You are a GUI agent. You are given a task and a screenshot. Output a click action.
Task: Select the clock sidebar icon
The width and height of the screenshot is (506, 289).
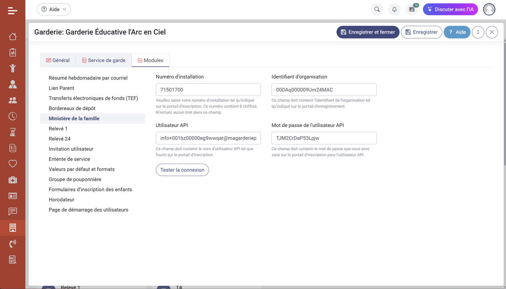point(13,116)
